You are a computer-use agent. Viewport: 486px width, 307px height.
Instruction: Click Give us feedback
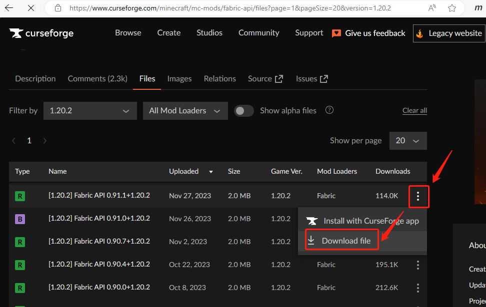pos(368,33)
